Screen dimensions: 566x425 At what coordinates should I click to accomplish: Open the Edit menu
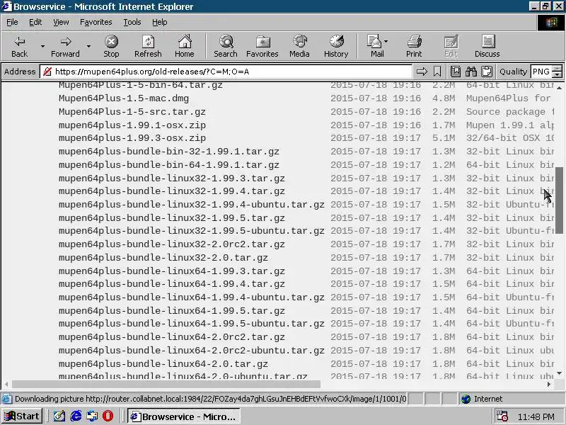(35, 23)
